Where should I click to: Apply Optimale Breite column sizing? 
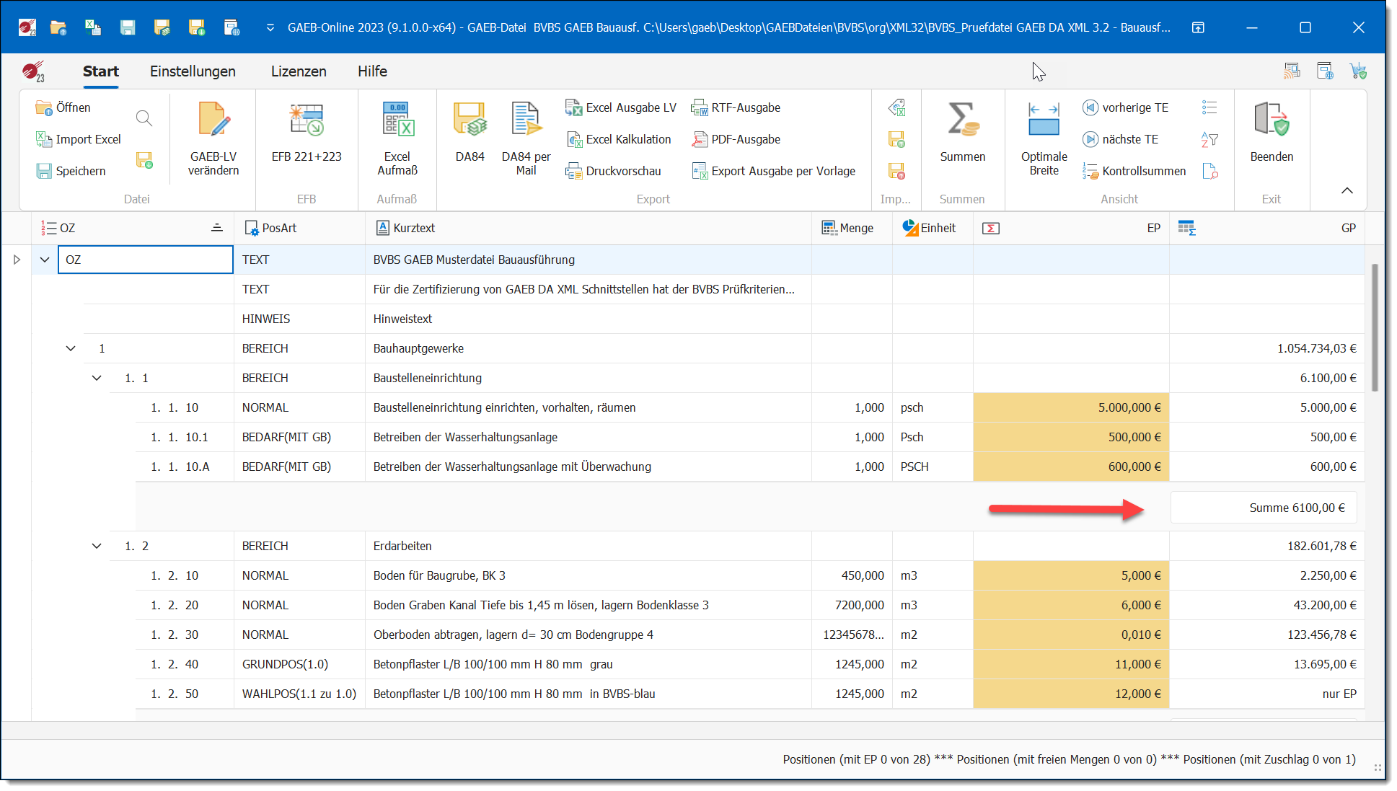(x=1044, y=120)
